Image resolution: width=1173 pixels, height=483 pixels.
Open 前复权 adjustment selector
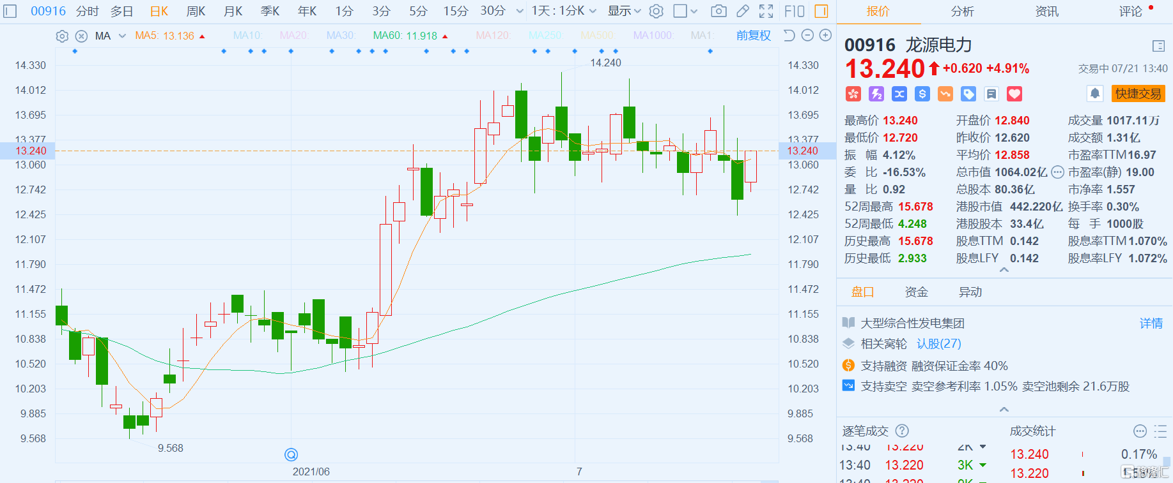tap(754, 36)
